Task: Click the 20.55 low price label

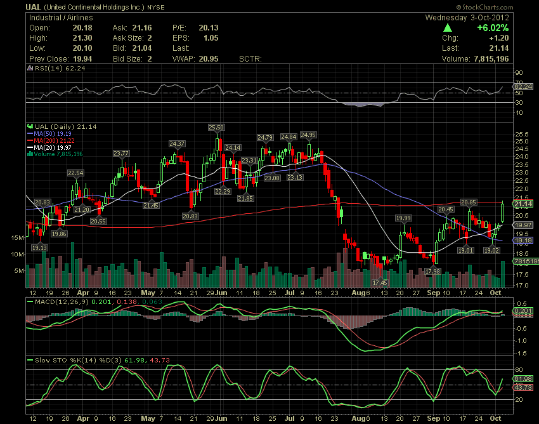Action: [x=98, y=222]
